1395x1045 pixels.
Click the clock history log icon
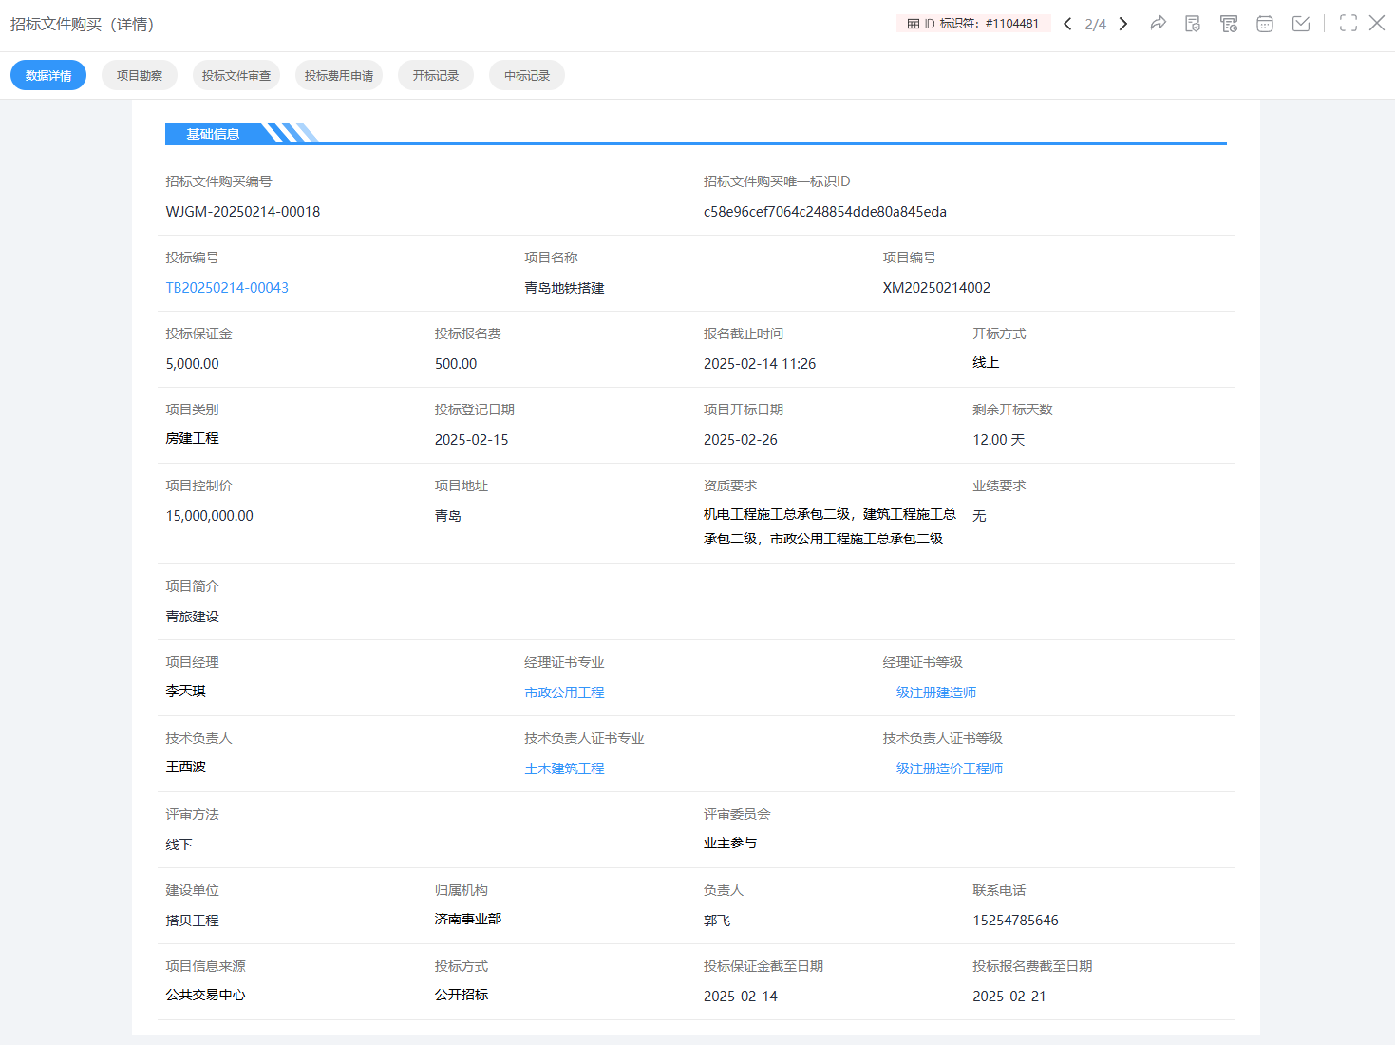tap(1229, 24)
